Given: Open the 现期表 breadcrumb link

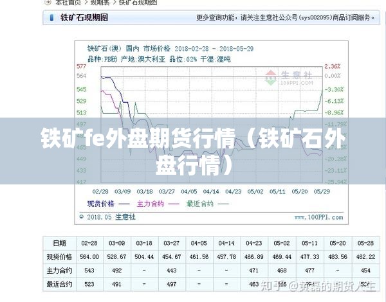Looking at the screenshot, I should (x=100, y=3).
